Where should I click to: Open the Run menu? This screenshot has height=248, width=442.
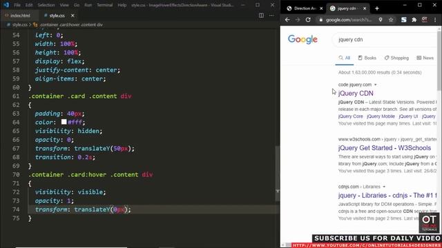[88, 5]
